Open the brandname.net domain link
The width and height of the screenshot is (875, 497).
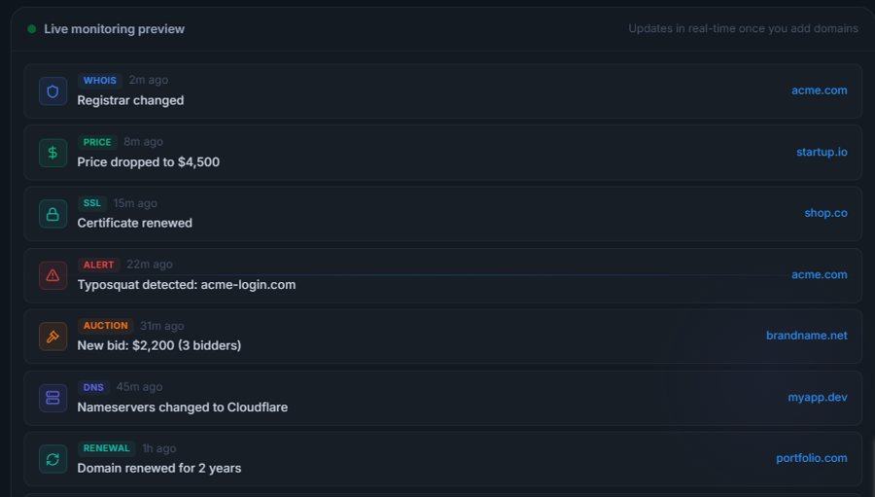pos(806,336)
